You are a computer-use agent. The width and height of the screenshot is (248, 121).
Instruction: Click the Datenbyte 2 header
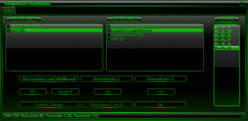pos(160,79)
